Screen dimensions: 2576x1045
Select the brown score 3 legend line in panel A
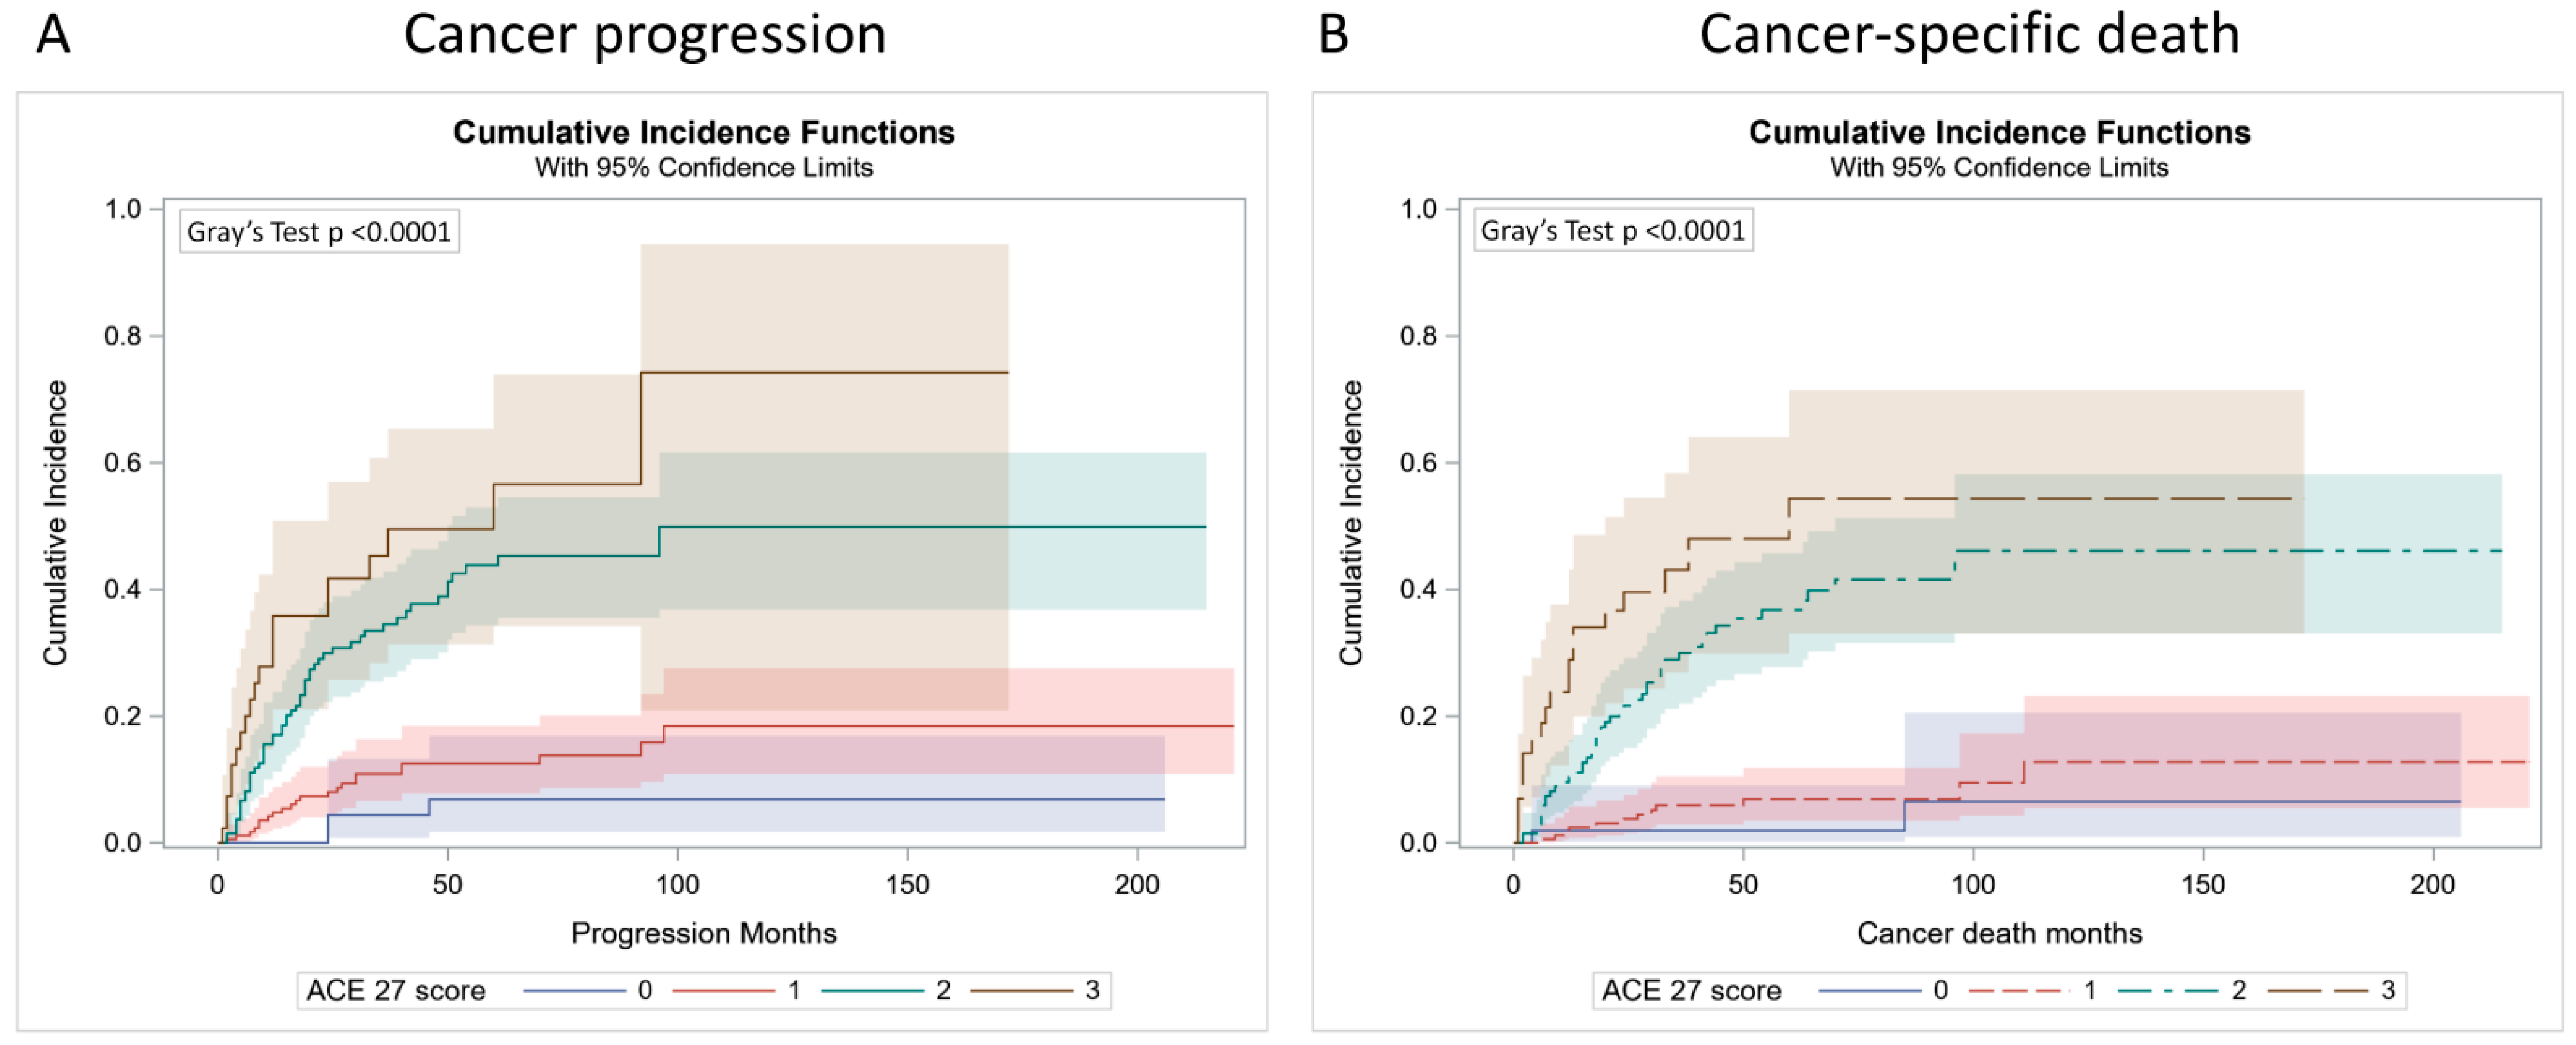coord(1022,990)
